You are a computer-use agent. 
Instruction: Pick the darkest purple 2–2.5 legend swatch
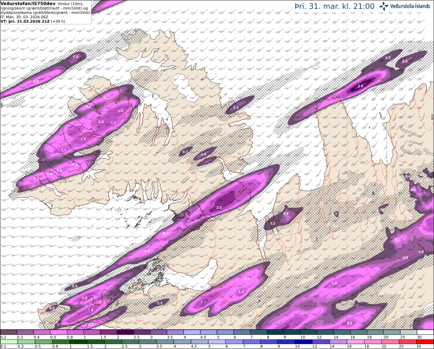coord(125,332)
